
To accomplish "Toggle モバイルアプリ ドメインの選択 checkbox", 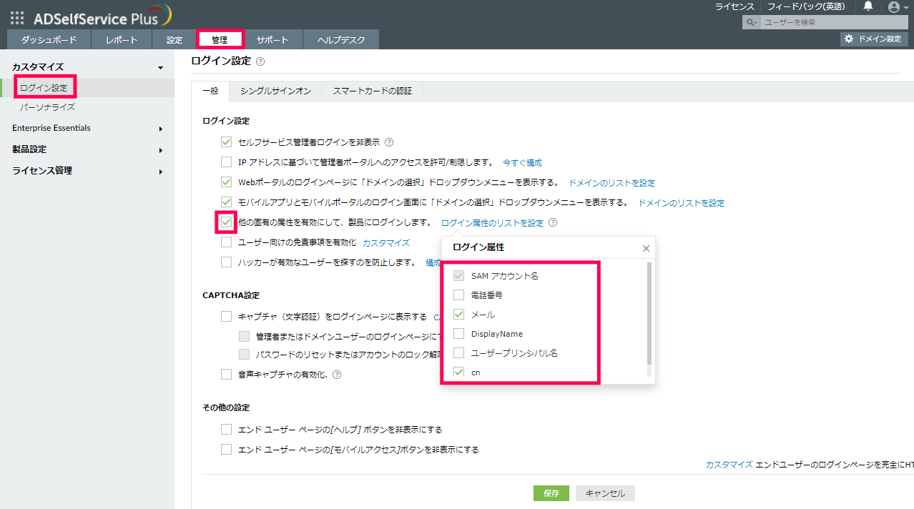I will pyautogui.click(x=226, y=202).
